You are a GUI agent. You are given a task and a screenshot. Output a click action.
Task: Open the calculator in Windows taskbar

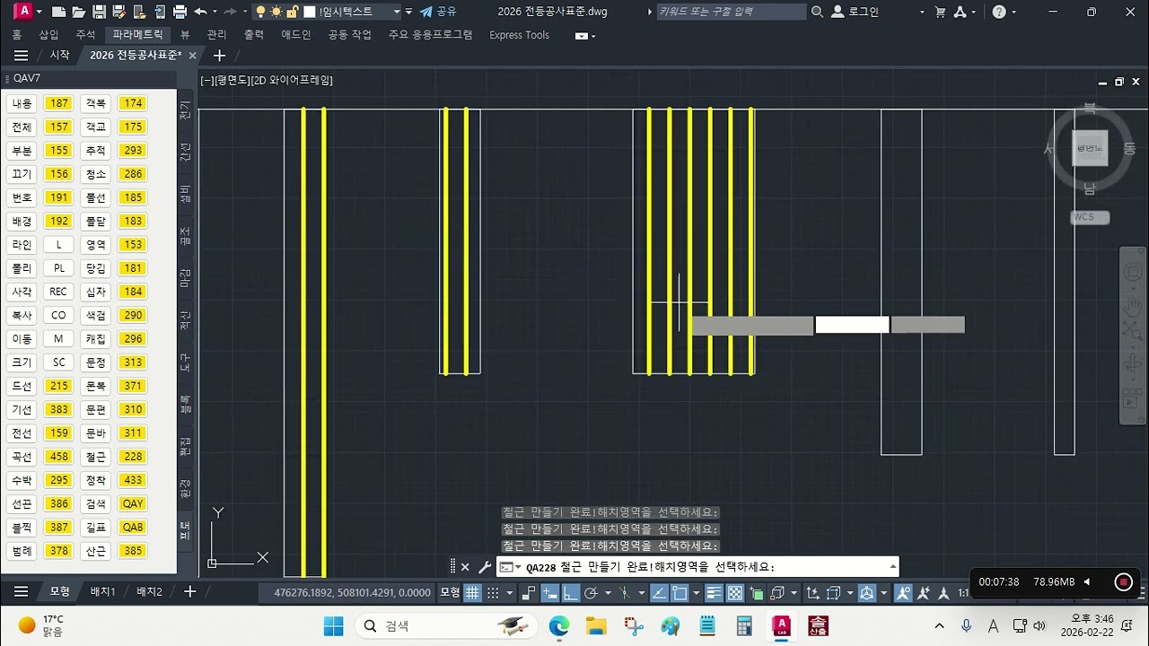coord(744,625)
